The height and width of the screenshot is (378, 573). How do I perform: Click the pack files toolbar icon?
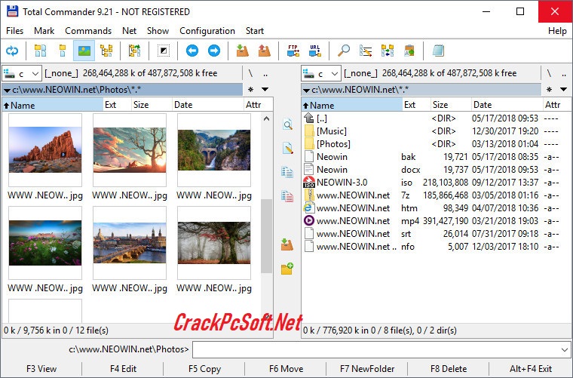point(242,51)
